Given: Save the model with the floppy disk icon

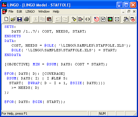Looking at the screenshot, I should pyautogui.click(x=20, y=19).
